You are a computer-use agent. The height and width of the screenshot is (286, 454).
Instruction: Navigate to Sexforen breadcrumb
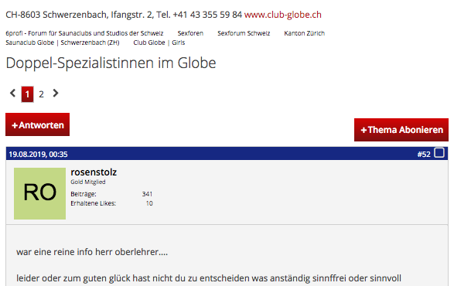(x=190, y=33)
